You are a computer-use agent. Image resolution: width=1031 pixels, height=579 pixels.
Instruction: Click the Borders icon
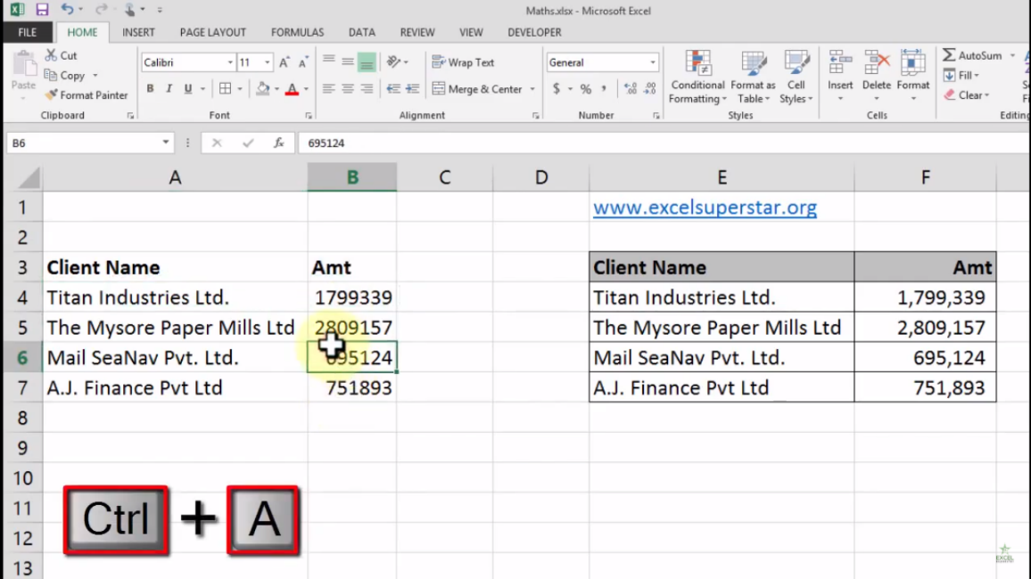[x=225, y=88]
